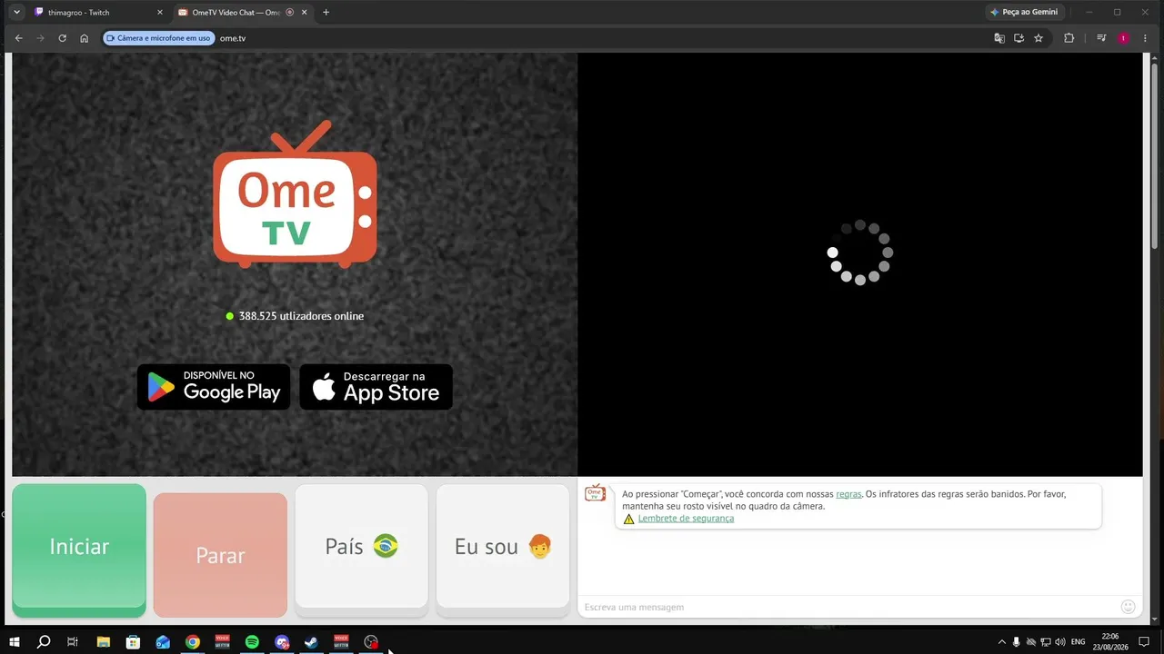This screenshot has width=1164, height=654.
Task: Open a new browser tab
Action: click(x=326, y=13)
